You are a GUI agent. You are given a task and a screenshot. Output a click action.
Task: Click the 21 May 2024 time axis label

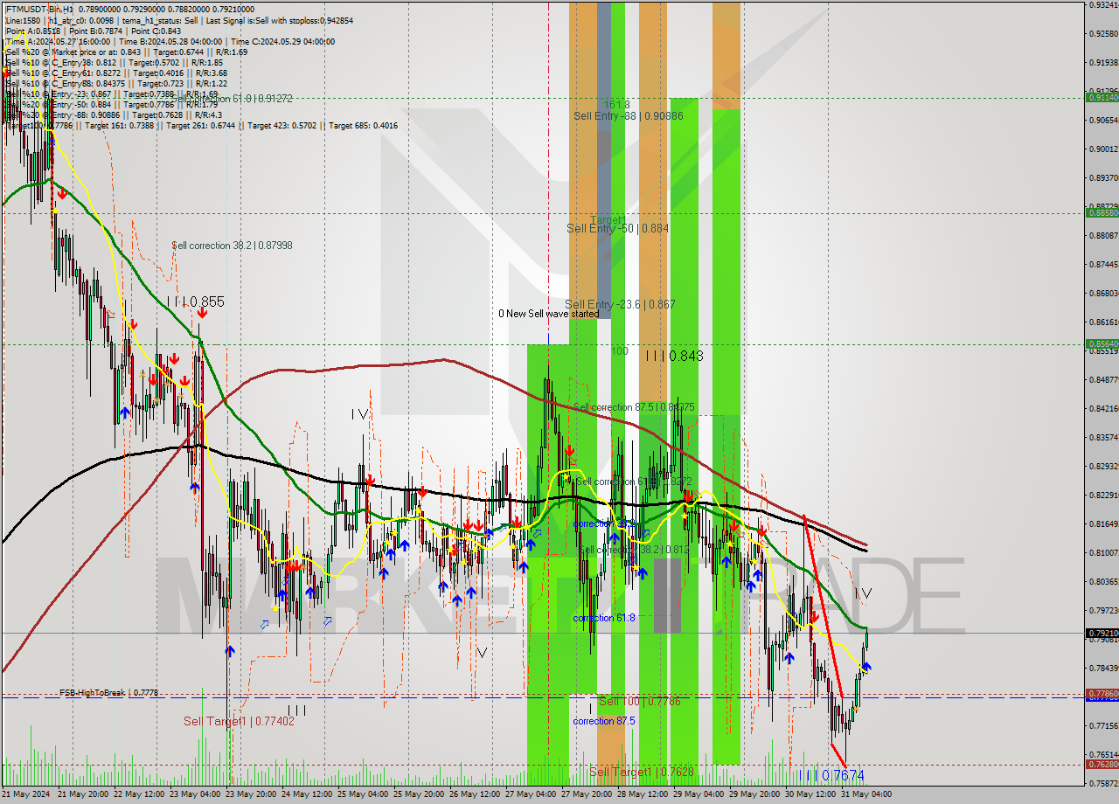[27, 794]
